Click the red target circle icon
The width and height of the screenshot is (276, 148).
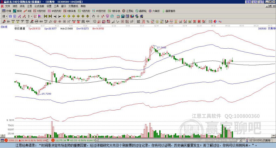click(55, 22)
